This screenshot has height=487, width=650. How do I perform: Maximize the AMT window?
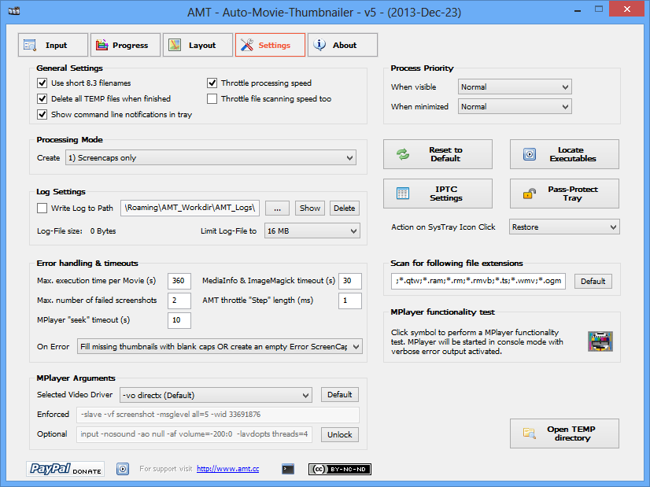[599, 9]
